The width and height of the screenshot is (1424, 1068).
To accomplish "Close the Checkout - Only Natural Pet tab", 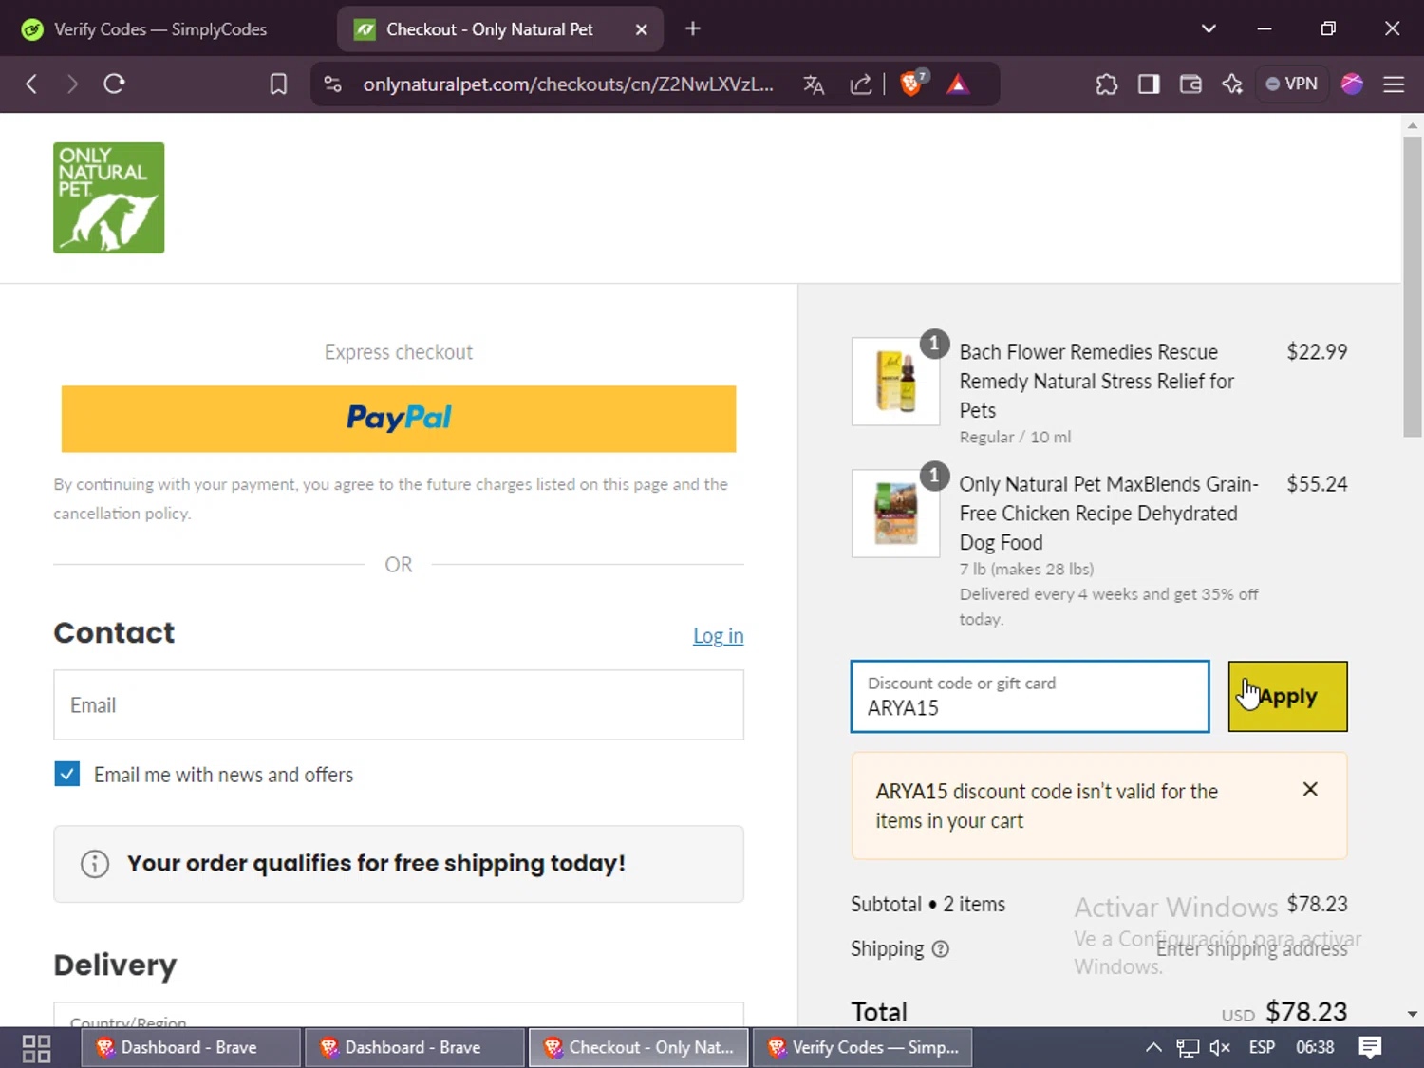I will coord(642,29).
